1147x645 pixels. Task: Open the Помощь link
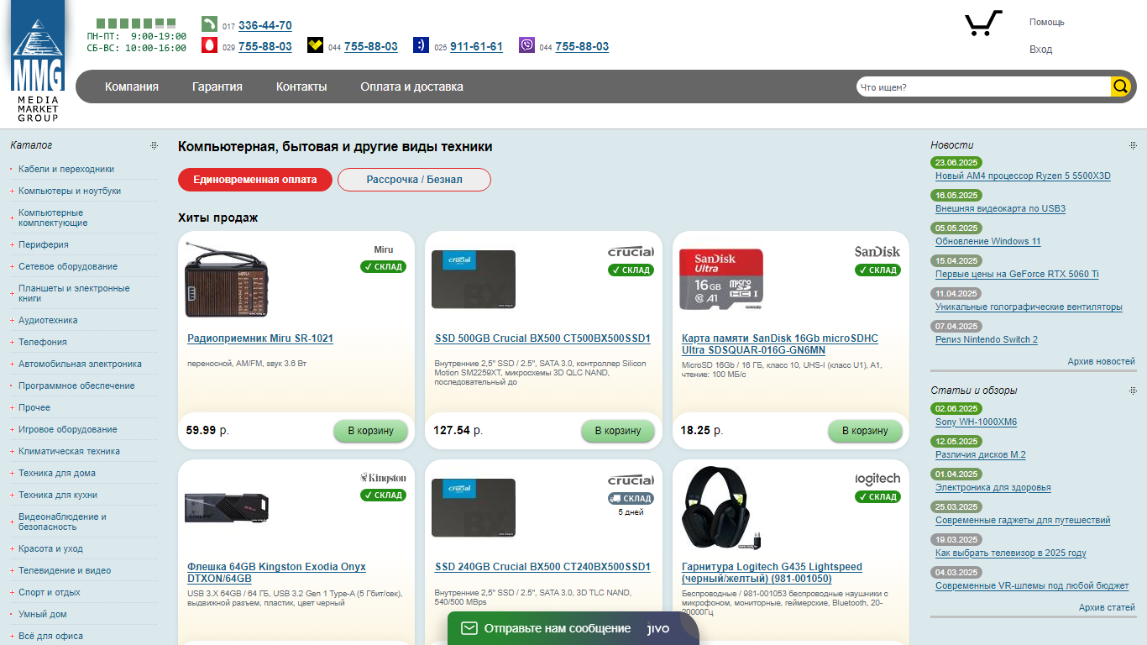(x=1046, y=22)
